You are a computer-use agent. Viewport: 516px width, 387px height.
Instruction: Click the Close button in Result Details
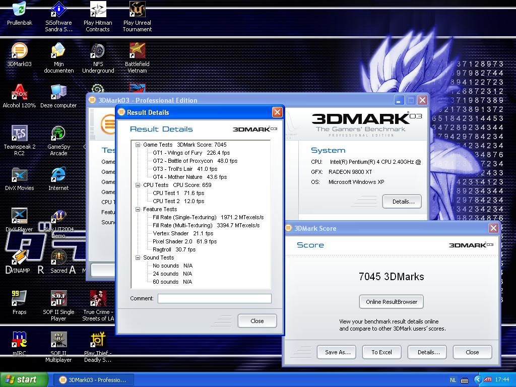tap(257, 321)
